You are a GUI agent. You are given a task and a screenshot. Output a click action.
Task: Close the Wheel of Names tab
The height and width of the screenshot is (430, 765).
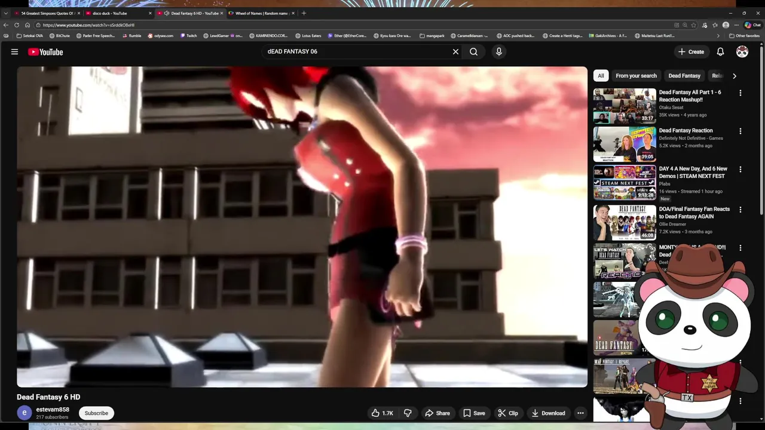click(x=293, y=13)
